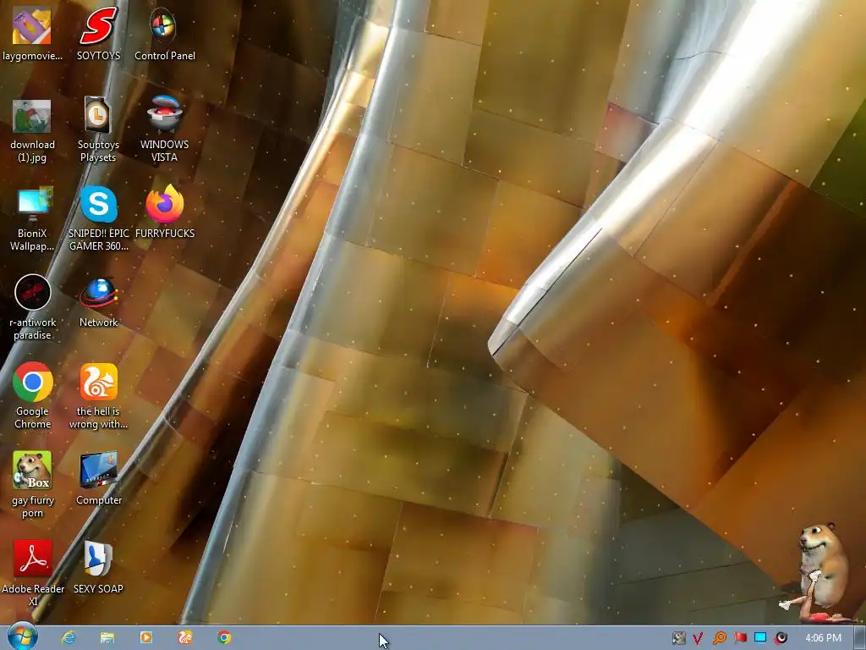Click the red V tray icon
866x650 pixels.
pos(698,638)
